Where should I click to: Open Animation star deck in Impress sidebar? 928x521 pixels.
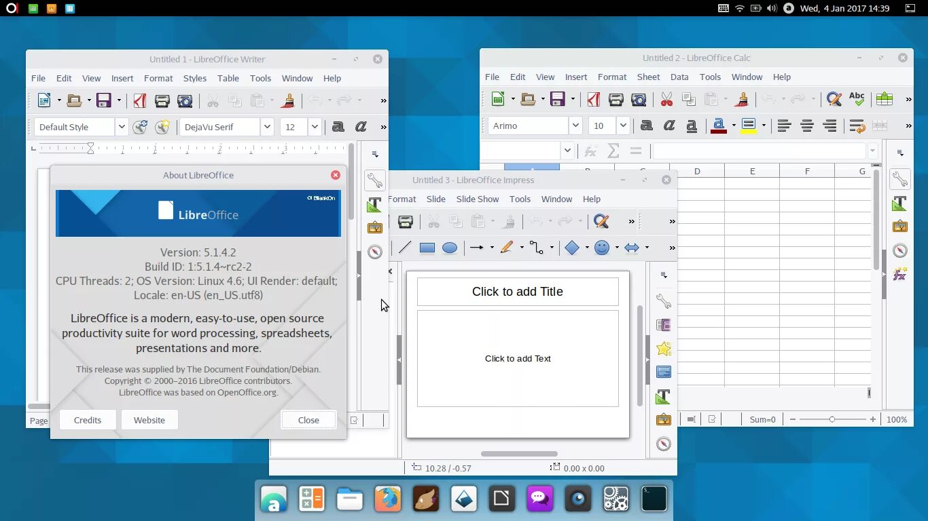click(x=664, y=349)
